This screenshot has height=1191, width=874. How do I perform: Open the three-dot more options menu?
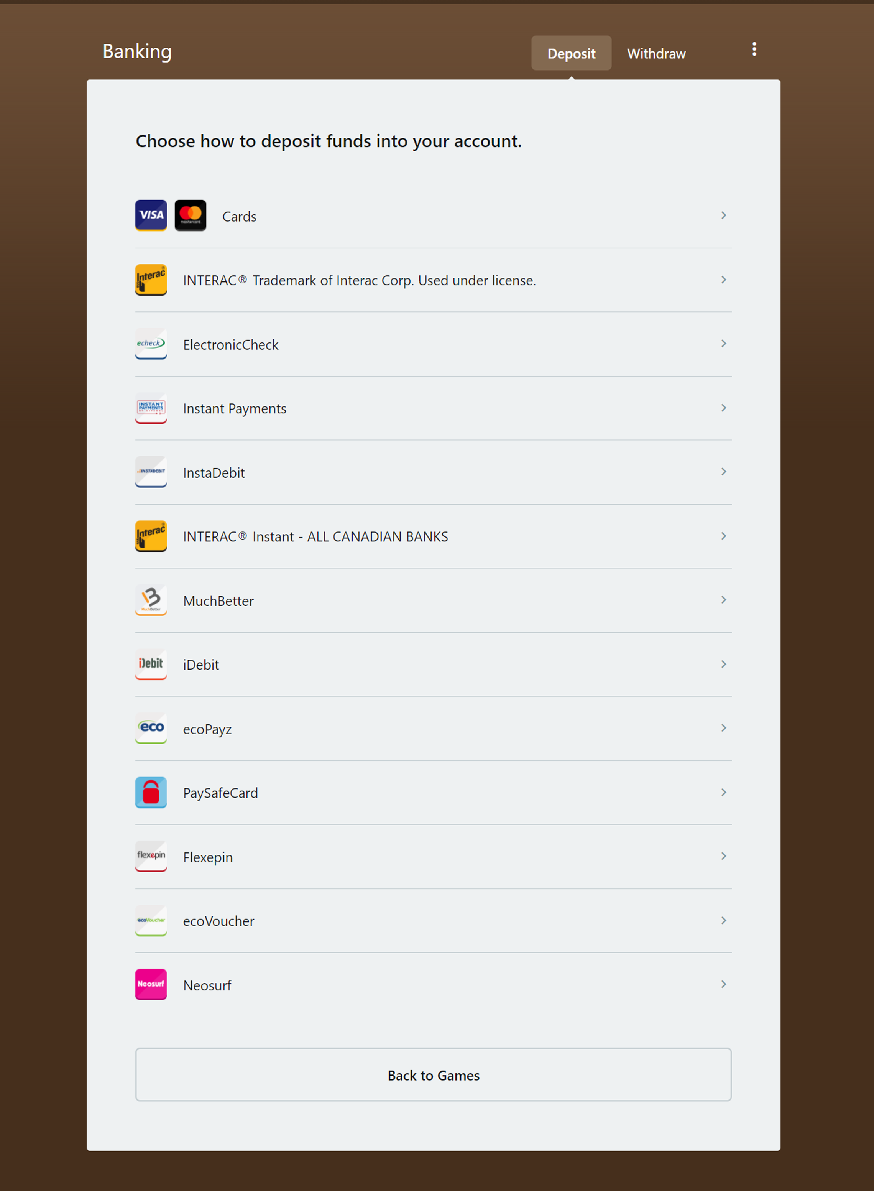pyautogui.click(x=754, y=49)
